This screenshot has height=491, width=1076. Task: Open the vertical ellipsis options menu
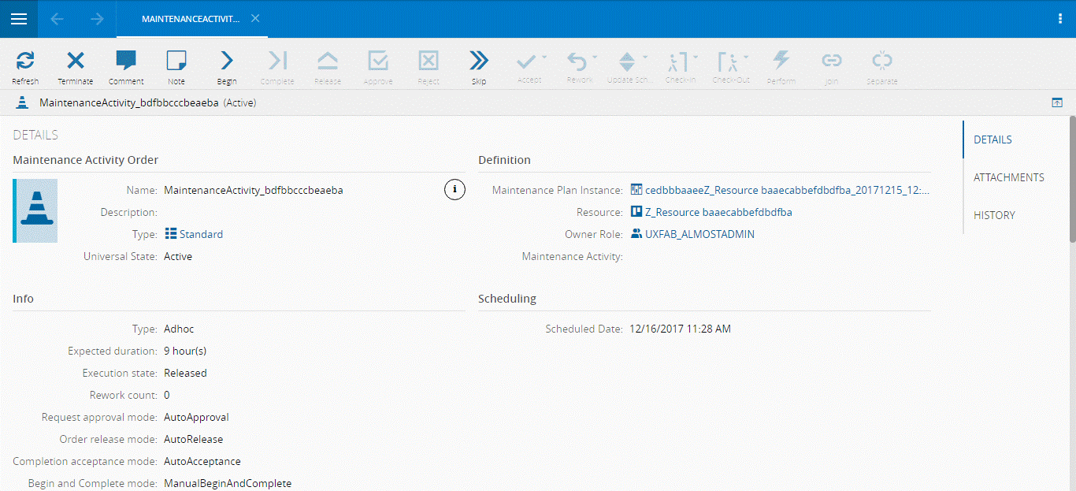[1059, 19]
